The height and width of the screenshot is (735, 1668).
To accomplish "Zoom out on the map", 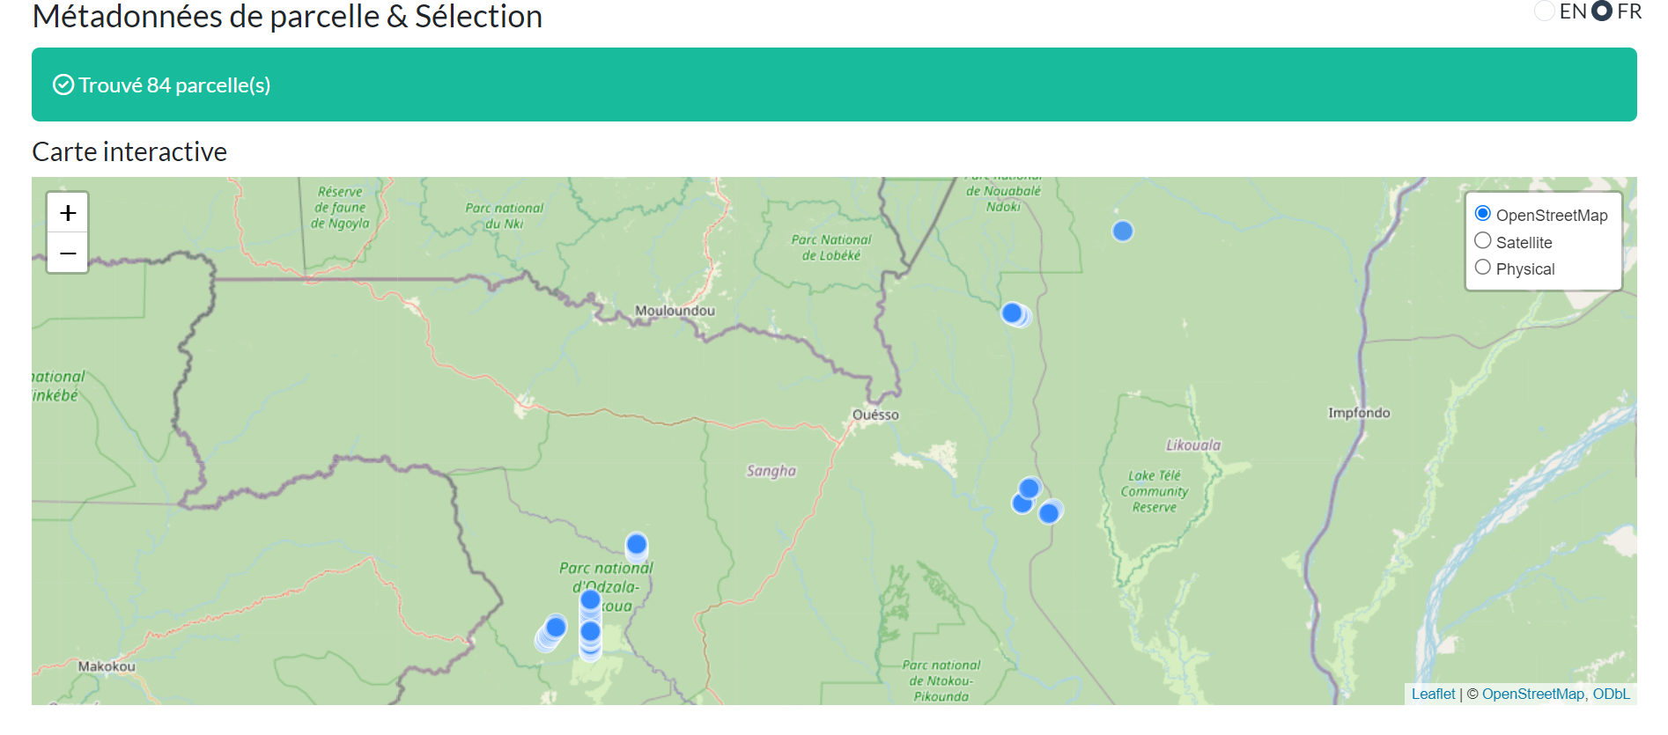I will coord(68,254).
